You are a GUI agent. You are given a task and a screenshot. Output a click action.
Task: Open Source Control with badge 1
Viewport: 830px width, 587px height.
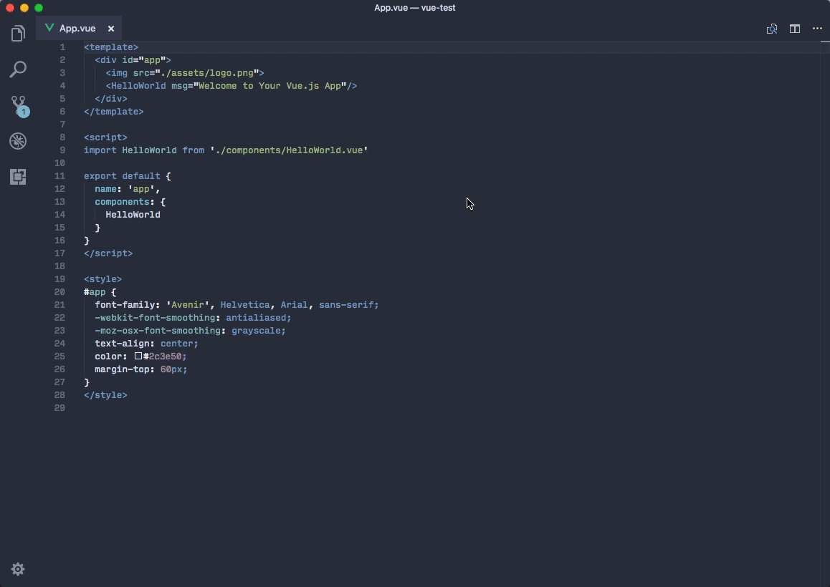[x=19, y=106]
